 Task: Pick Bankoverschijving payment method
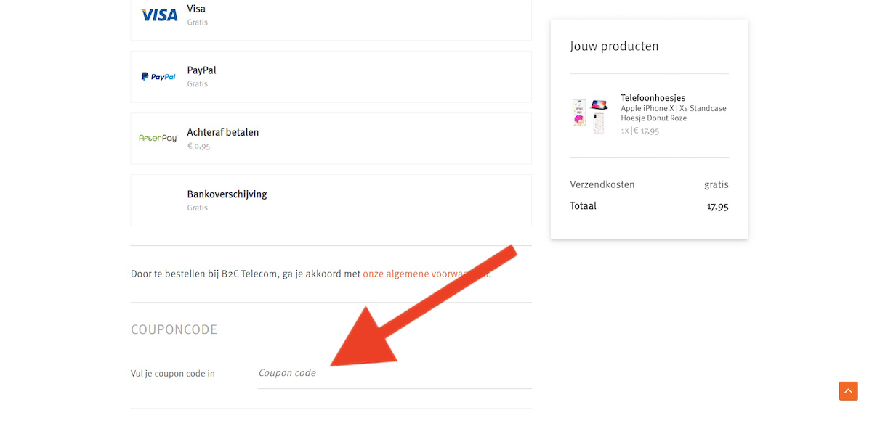coord(331,200)
